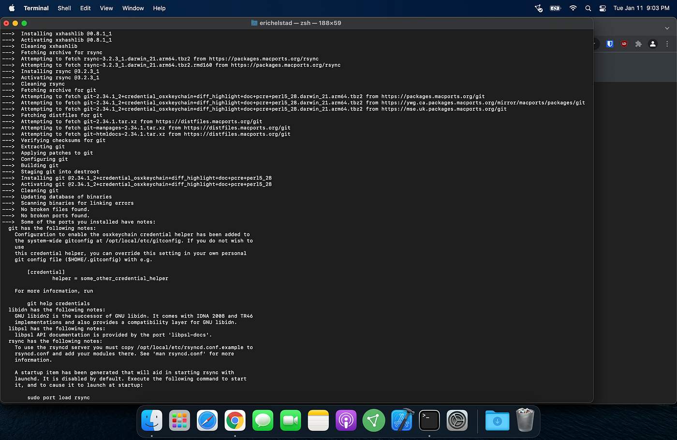
Task: Switch to Google Chrome in the Dock
Action: 235,420
